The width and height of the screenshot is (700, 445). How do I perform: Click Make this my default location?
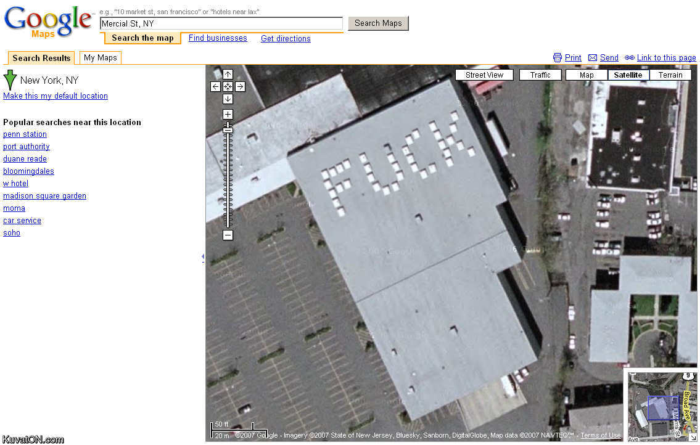pyautogui.click(x=55, y=96)
